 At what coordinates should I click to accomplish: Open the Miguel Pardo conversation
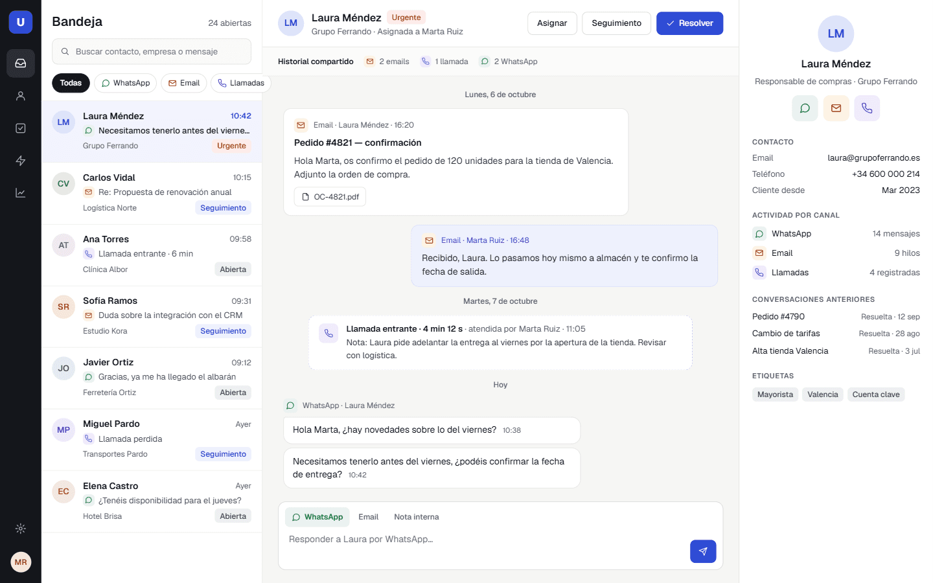(x=152, y=439)
